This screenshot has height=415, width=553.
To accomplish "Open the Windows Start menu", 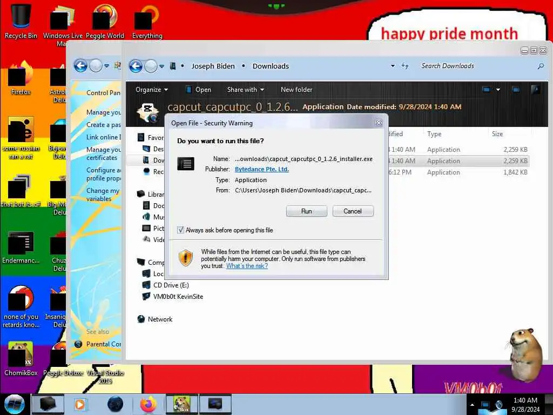I will click(x=14, y=404).
